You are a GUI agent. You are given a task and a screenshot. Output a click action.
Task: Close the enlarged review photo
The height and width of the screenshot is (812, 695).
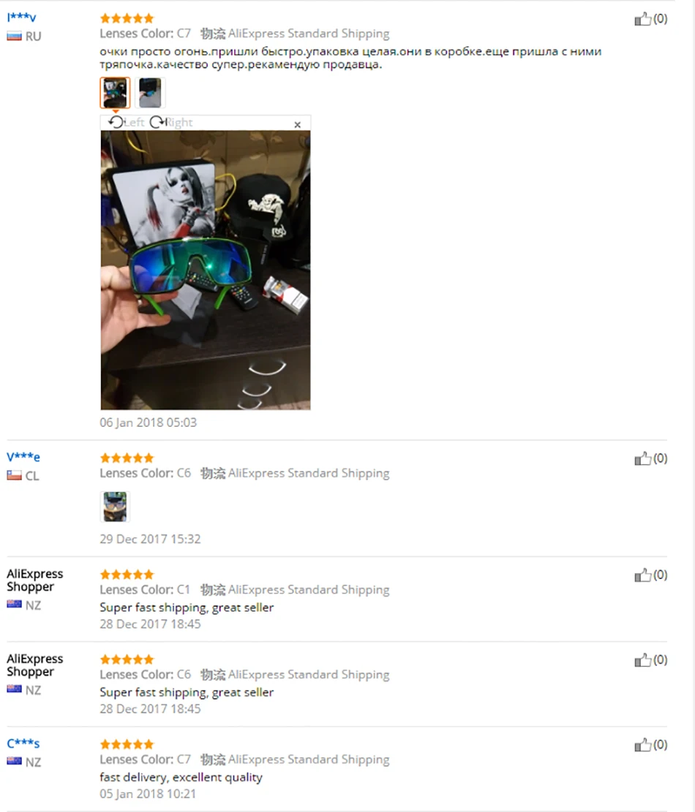(x=298, y=125)
